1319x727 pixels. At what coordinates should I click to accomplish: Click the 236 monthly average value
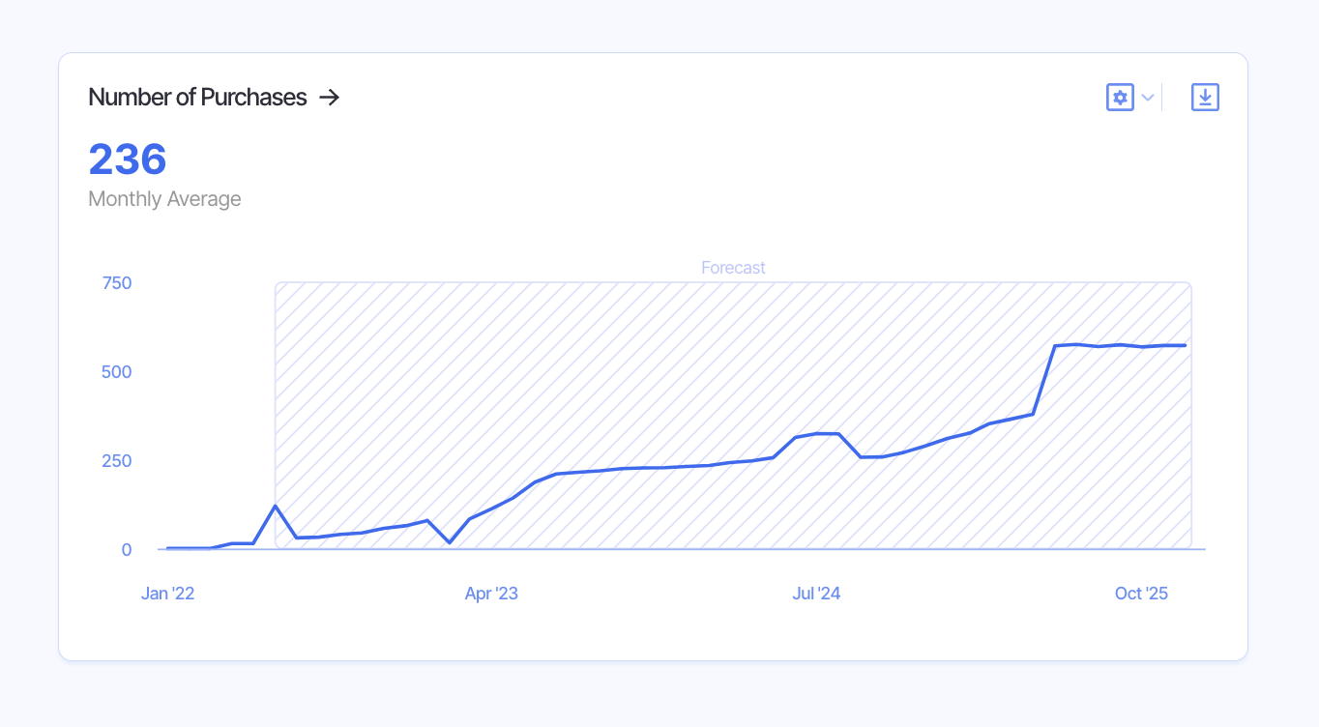pos(128,160)
